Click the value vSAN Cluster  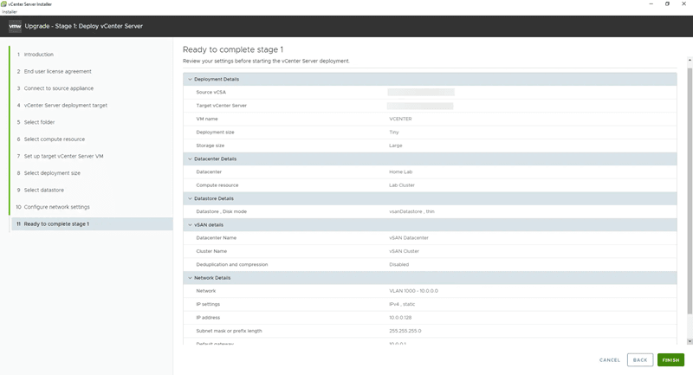click(x=404, y=251)
